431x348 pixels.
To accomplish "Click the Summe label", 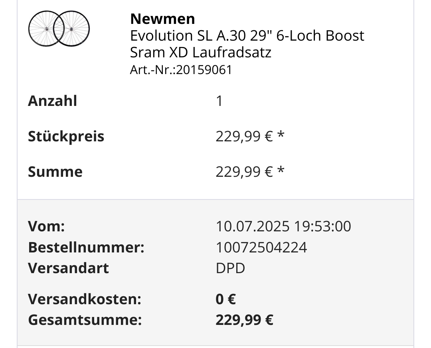I will [55, 172].
